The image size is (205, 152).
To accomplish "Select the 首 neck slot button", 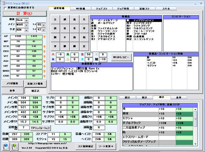I will tap(65, 29).
